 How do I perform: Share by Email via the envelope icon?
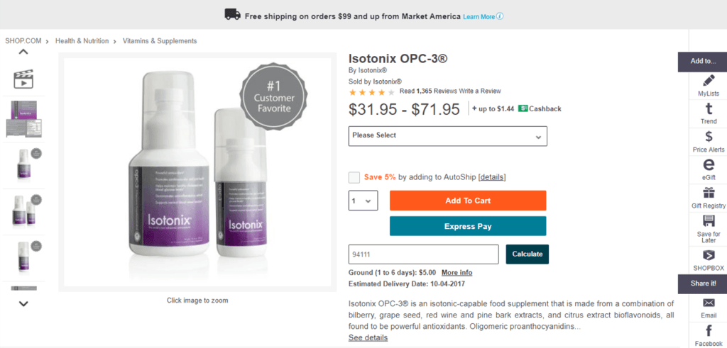(x=709, y=303)
